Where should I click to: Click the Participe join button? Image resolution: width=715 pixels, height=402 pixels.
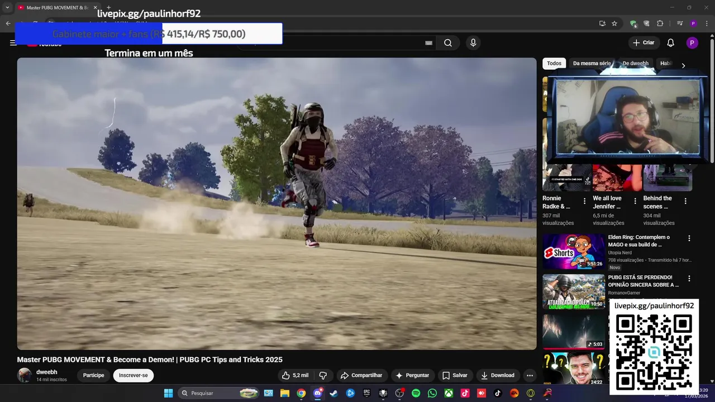tap(94, 375)
